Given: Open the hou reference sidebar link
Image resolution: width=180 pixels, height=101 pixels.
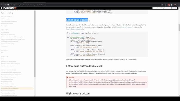Looking at the screenshot, I should tap(2, 52).
